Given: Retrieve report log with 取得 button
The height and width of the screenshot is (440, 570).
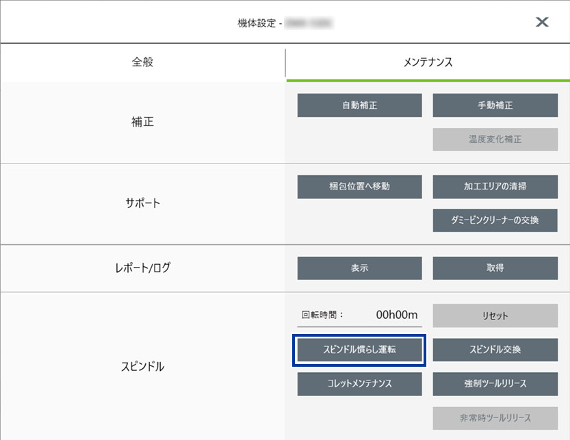Looking at the screenshot, I should (x=495, y=268).
